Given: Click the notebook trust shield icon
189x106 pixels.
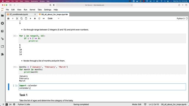Looking at the screenshot, I should point(145,105).
